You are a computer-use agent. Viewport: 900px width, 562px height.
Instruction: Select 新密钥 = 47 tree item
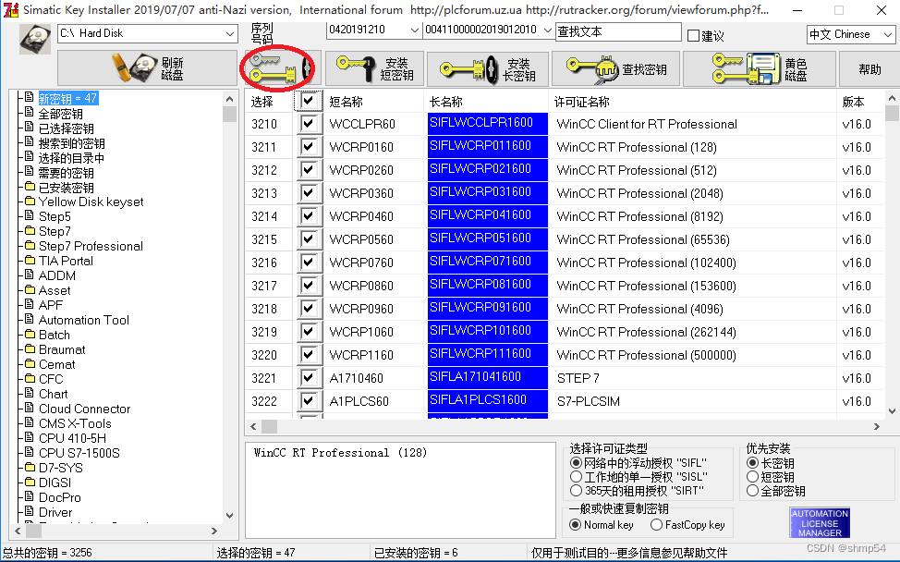(67, 99)
